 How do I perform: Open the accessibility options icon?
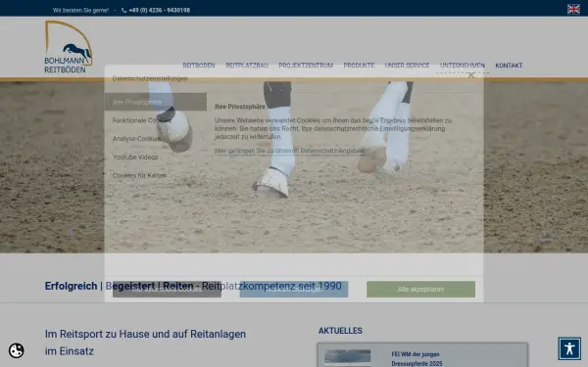[569, 348]
